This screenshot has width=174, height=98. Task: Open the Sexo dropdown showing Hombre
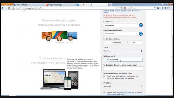point(123,51)
